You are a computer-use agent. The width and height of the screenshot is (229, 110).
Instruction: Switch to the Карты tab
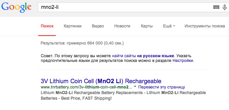(x=147, y=26)
